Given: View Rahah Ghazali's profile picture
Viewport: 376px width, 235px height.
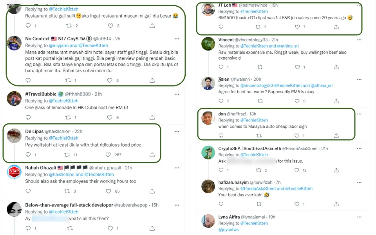Looking at the screenshot, I should pyautogui.click(x=14, y=172).
